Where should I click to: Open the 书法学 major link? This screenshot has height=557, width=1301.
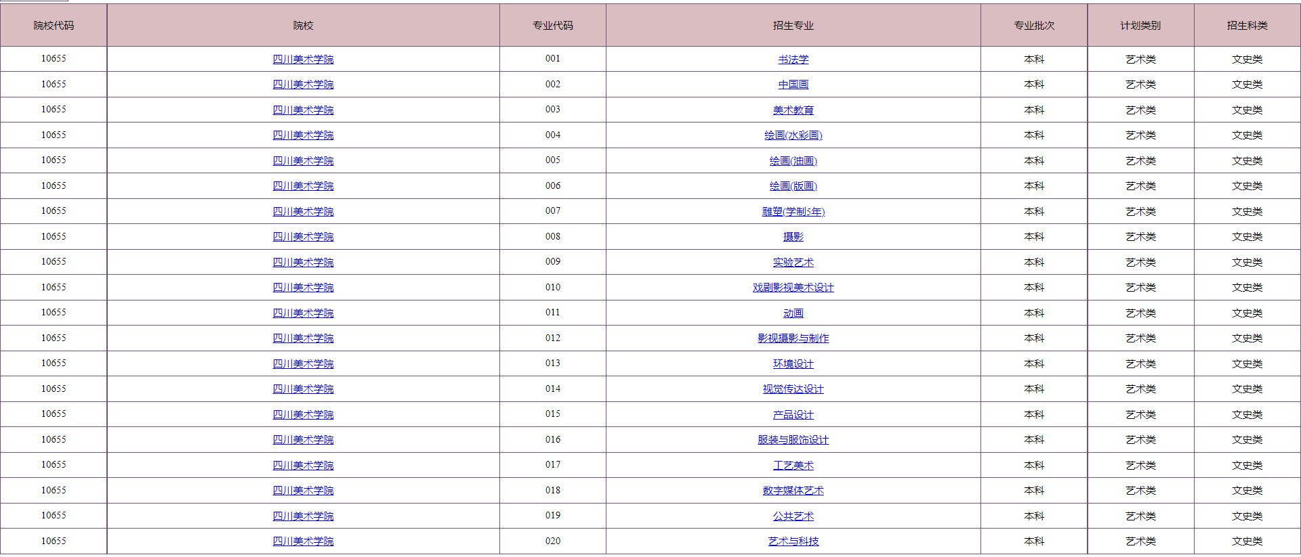click(x=793, y=60)
